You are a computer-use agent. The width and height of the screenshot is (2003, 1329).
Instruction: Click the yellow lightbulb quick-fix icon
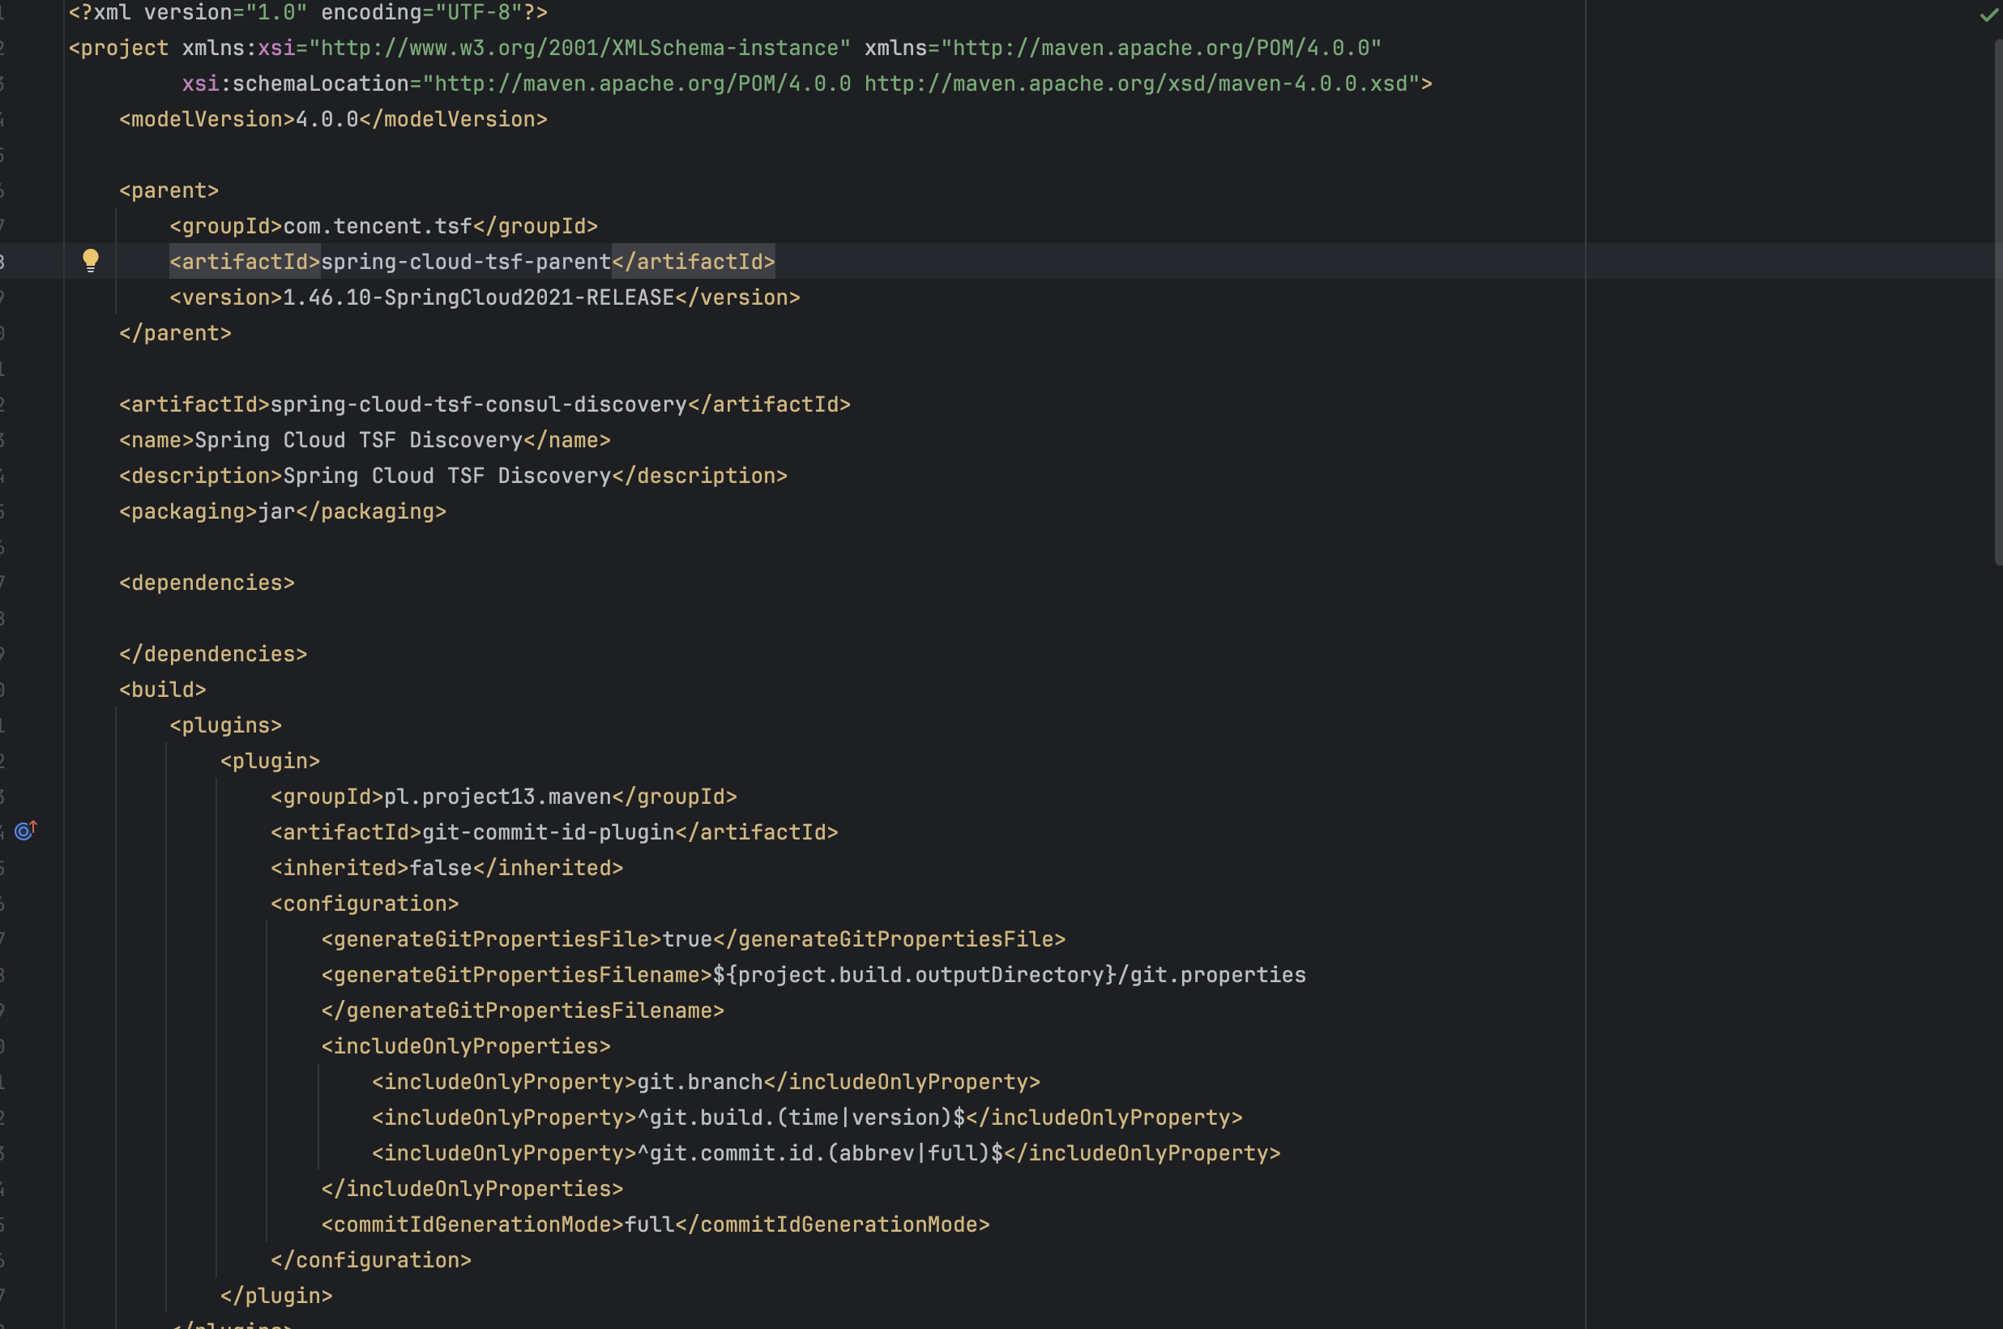click(91, 260)
